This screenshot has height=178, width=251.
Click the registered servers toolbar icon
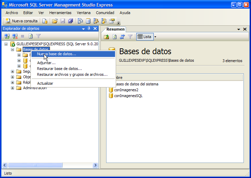[80, 21]
